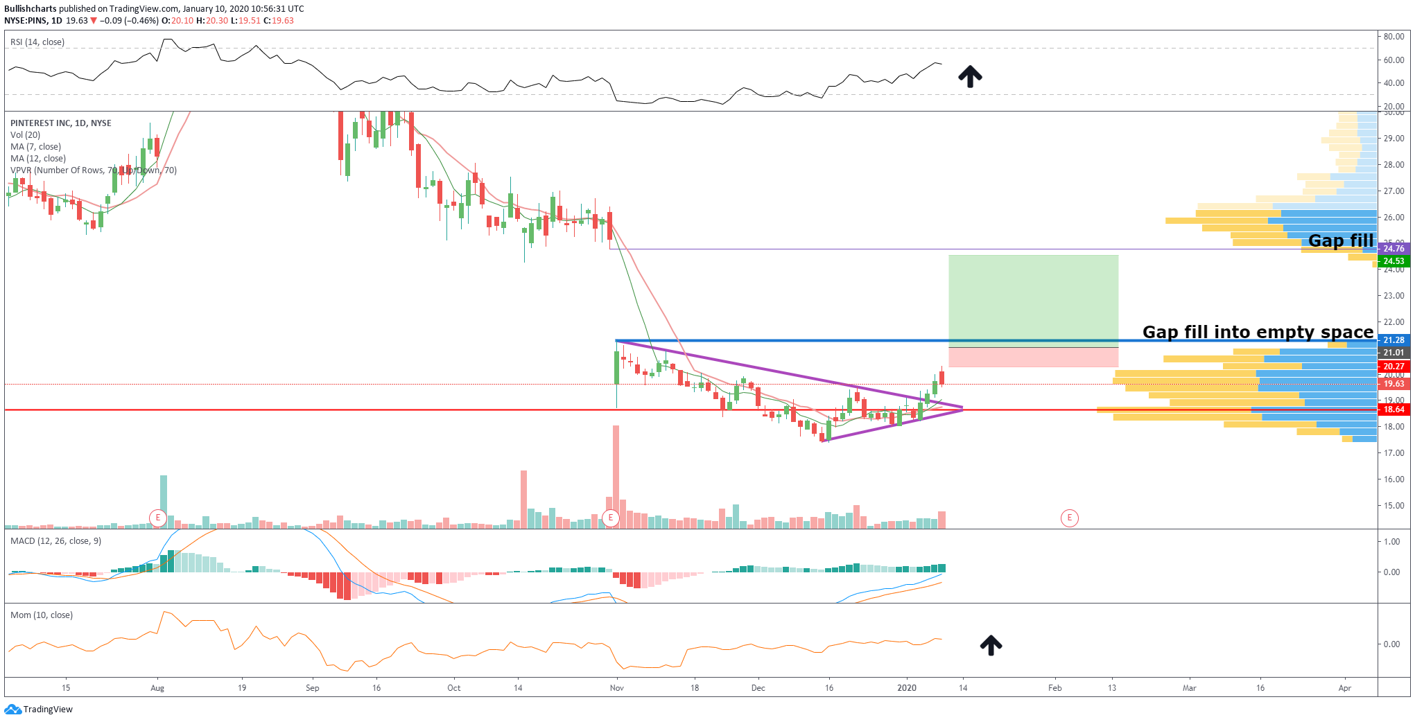Image resolution: width=1415 pixels, height=722 pixels.
Task: Open the upcoming earnings marker near Feb
Action: pos(1070,518)
